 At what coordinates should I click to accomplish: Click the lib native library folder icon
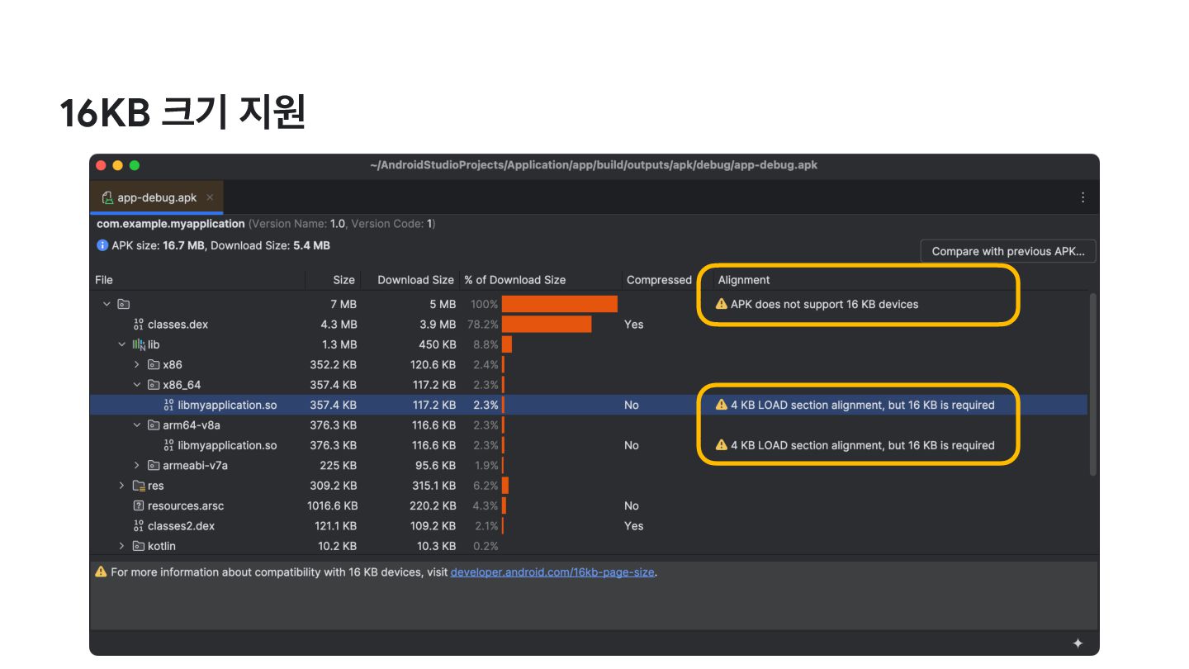pos(138,344)
